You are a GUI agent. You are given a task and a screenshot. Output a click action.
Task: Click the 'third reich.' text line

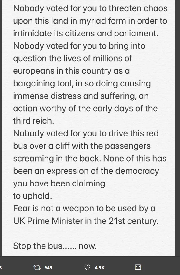(x=34, y=121)
